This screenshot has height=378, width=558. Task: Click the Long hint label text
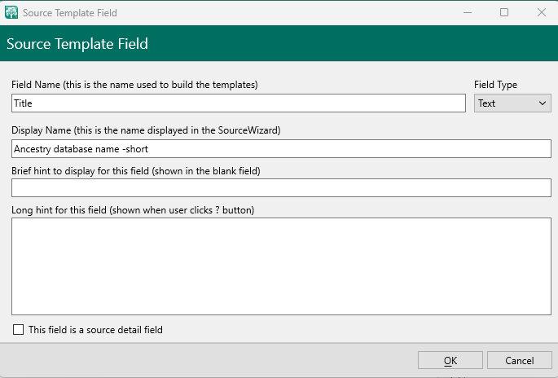(x=133, y=210)
